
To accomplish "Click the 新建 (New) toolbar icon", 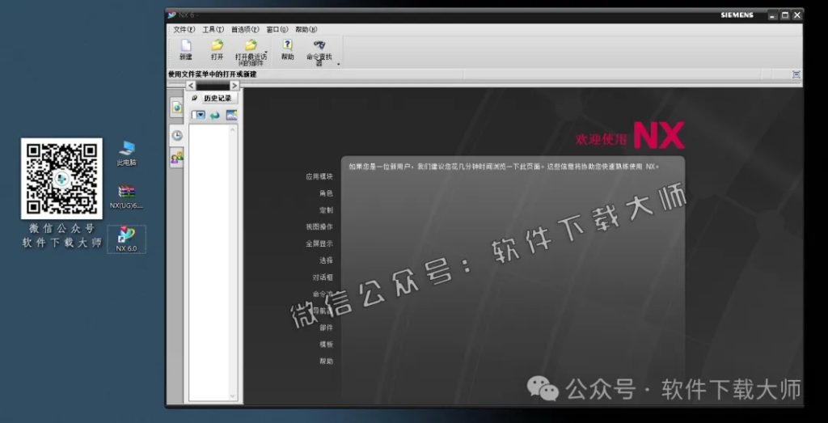I will 185,46.
